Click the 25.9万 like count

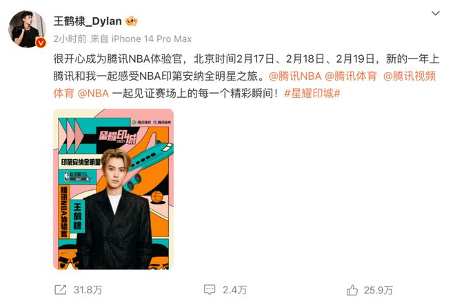(378, 290)
